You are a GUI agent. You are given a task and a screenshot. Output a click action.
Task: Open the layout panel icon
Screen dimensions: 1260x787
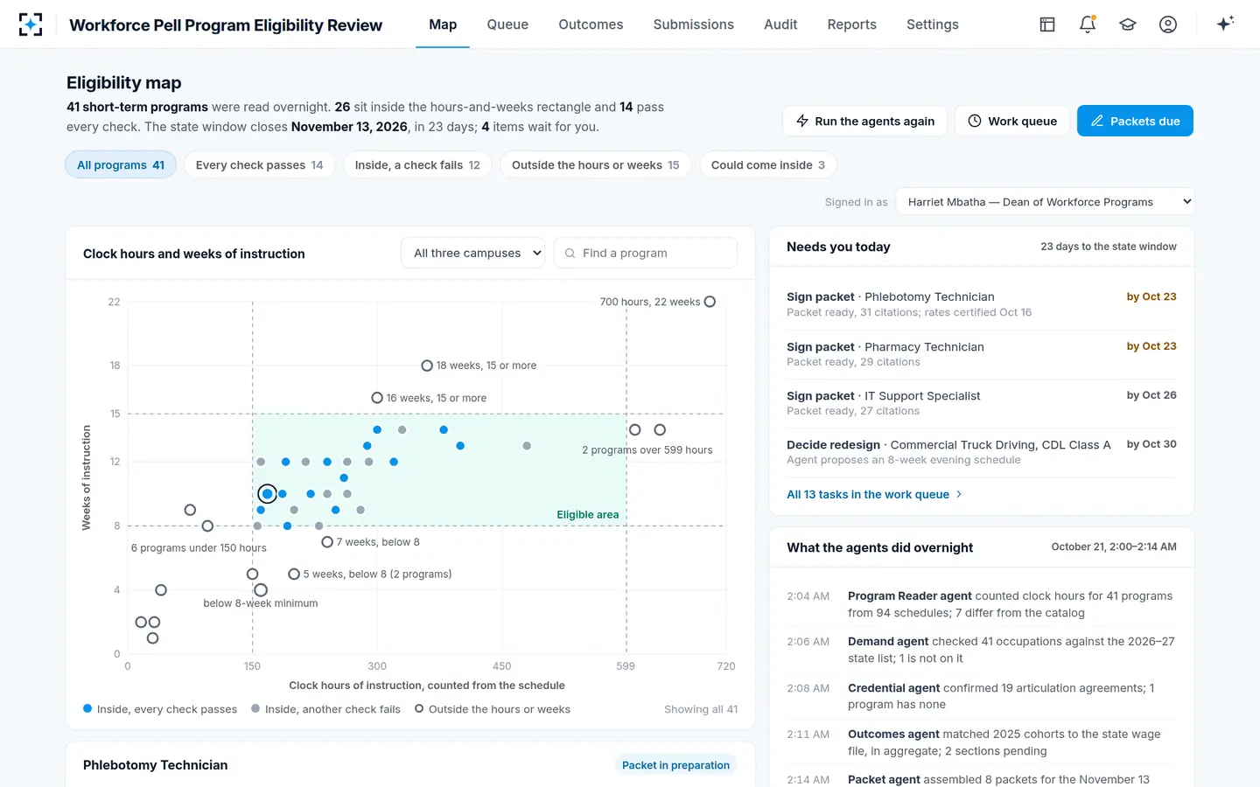1047,24
